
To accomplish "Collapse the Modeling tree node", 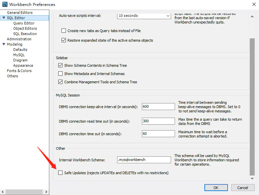I will [x=4, y=44].
